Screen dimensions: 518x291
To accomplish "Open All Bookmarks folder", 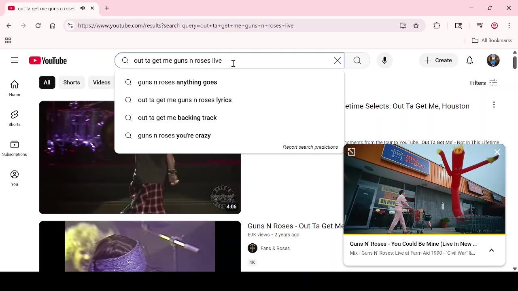I will 492,40.
